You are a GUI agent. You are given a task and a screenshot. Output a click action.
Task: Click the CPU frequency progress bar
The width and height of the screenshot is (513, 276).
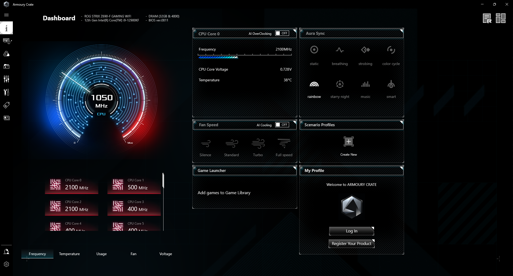pyautogui.click(x=244, y=57)
